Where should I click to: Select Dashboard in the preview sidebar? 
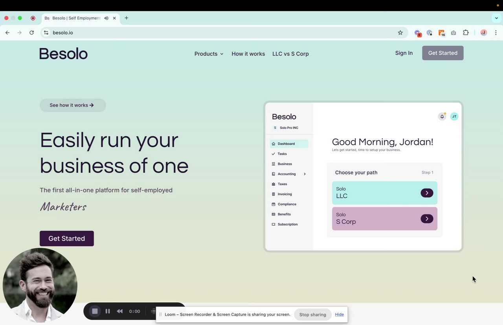(x=289, y=144)
